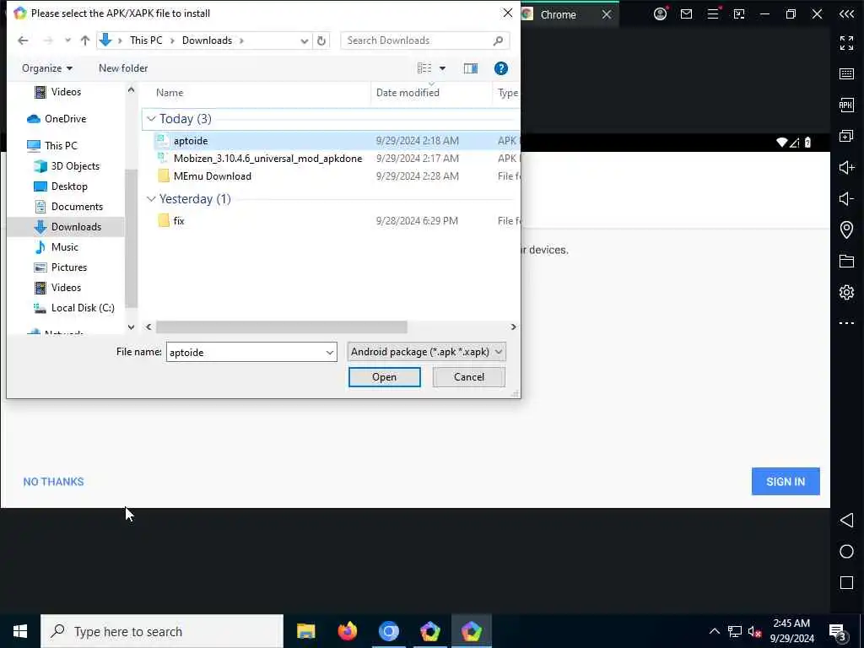Click the multi-instance window icon in the MEmu sidebar
Image resolution: width=864 pixels, height=648 pixels.
click(846, 136)
